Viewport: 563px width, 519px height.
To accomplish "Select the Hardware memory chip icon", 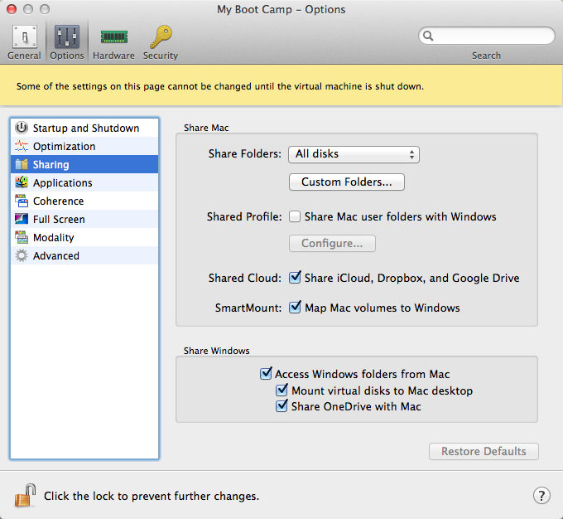I will [x=113, y=36].
